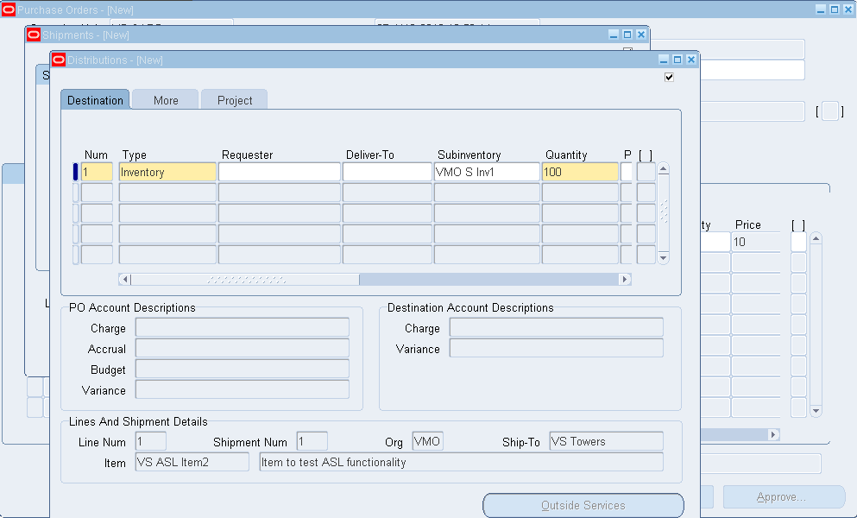This screenshot has height=518, width=857.
Task: Open the Type field showing Inventory
Action: 167,171
